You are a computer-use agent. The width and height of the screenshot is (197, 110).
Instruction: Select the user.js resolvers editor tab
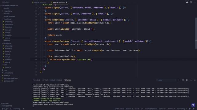pos(59,2)
